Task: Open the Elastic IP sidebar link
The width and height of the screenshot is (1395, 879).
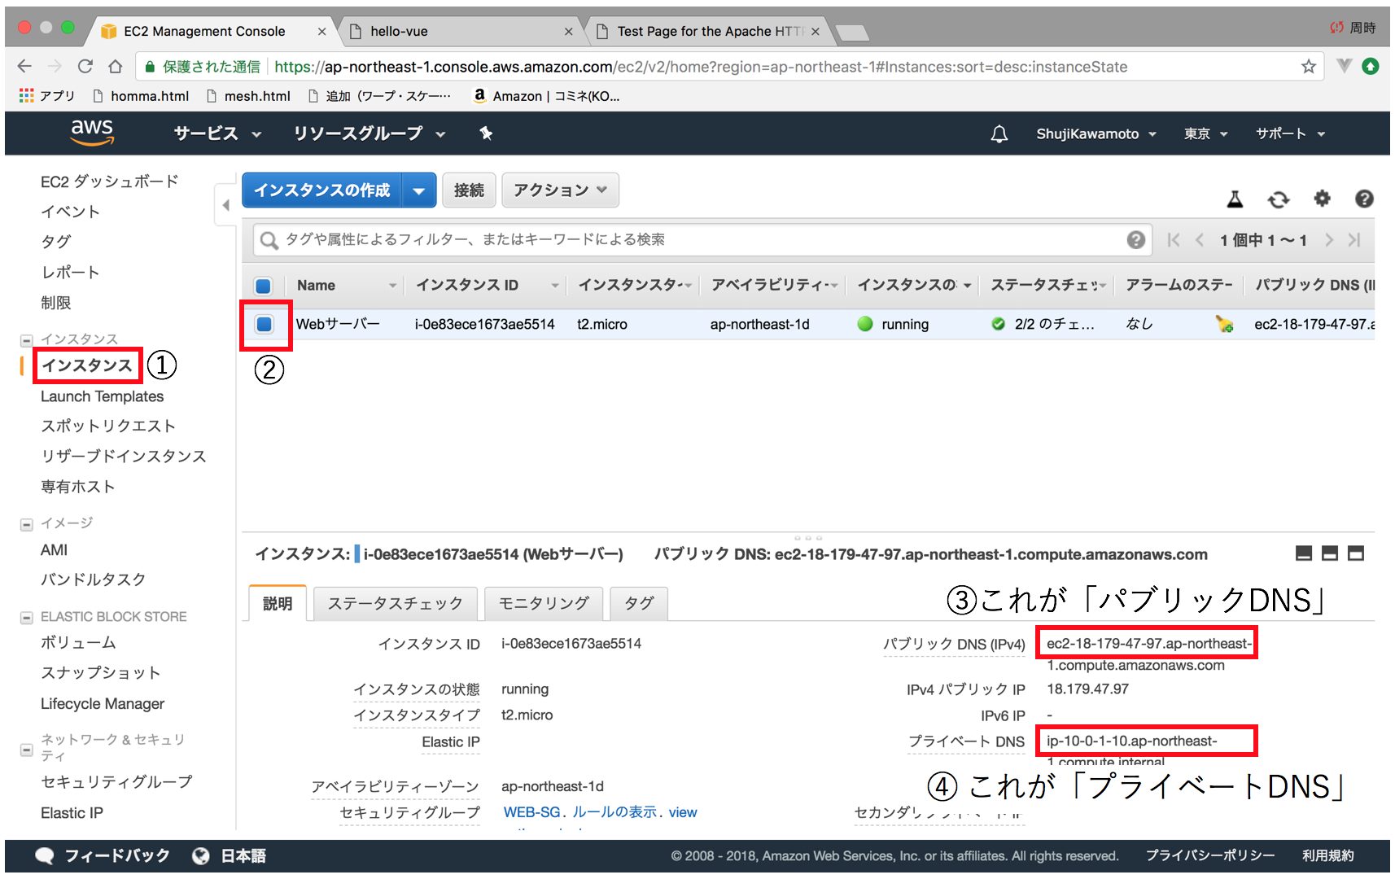Action: point(72,813)
